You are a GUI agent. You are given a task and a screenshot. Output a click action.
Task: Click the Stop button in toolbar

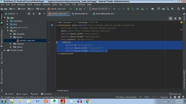tap(147, 9)
